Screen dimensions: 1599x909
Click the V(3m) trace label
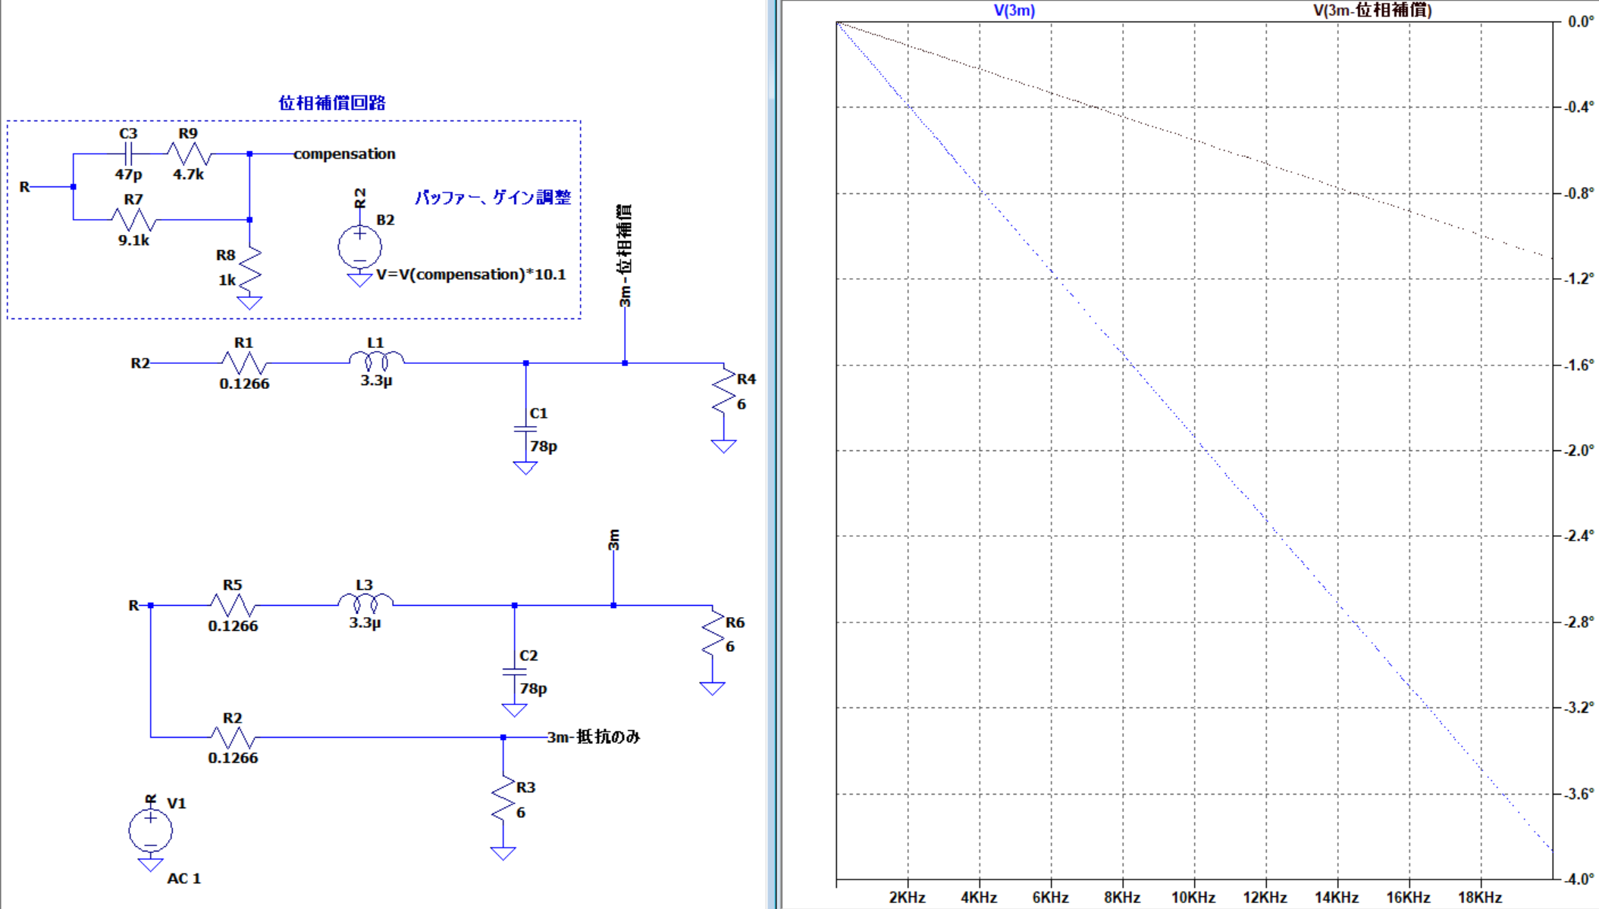(1014, 11)
